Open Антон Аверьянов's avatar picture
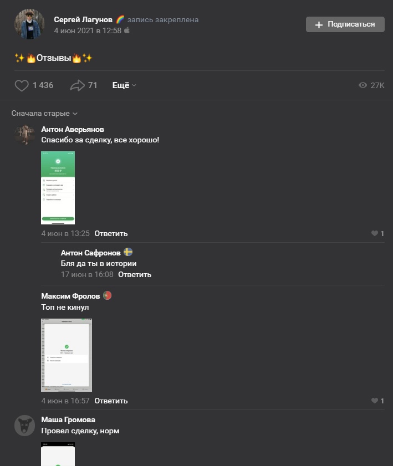The image size is (393, 466). [25, 135]
